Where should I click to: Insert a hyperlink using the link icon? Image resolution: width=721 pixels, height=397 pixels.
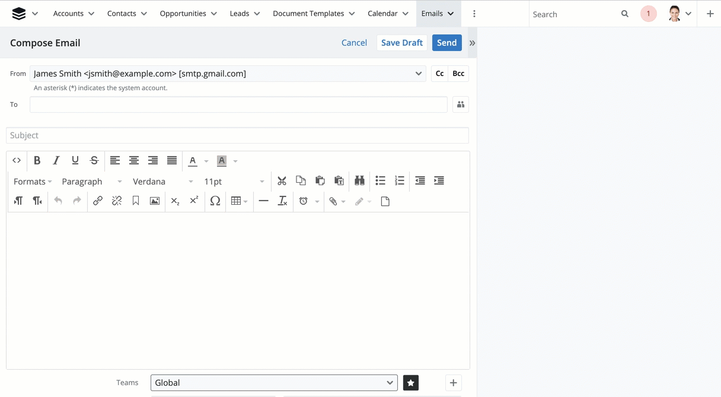tap(98, 201)
